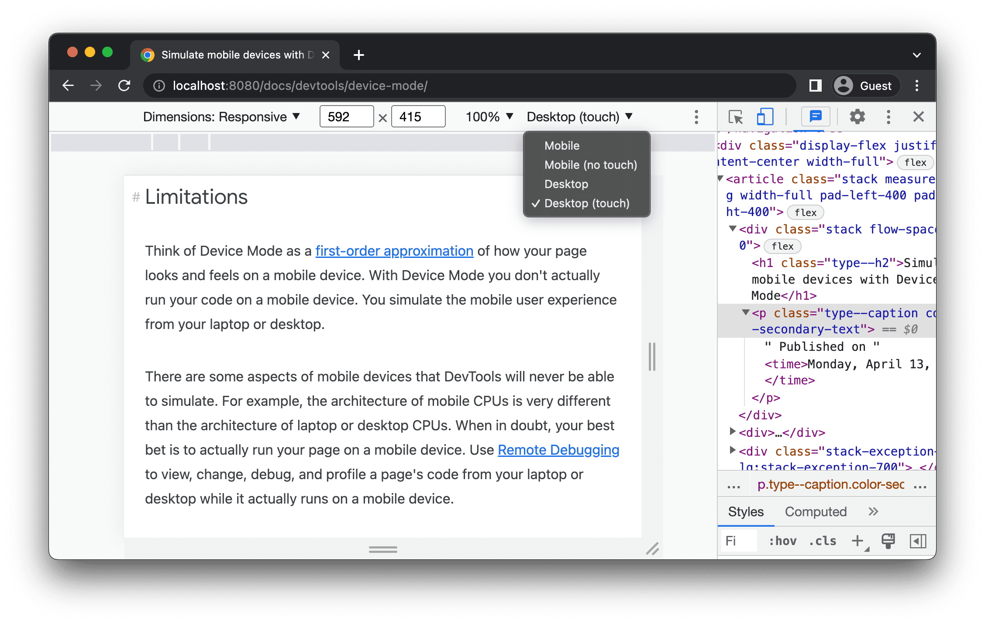Image resolution: width=985 pixels, height=624 pixels.
Task: Select Mobile from device type dropdown
Action: tap(561, 146)
